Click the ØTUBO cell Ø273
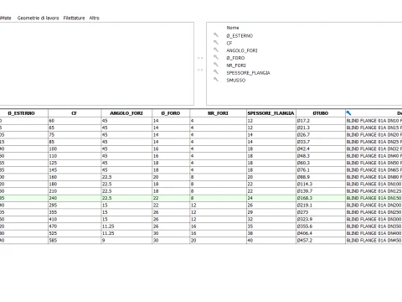 [321, 212]
